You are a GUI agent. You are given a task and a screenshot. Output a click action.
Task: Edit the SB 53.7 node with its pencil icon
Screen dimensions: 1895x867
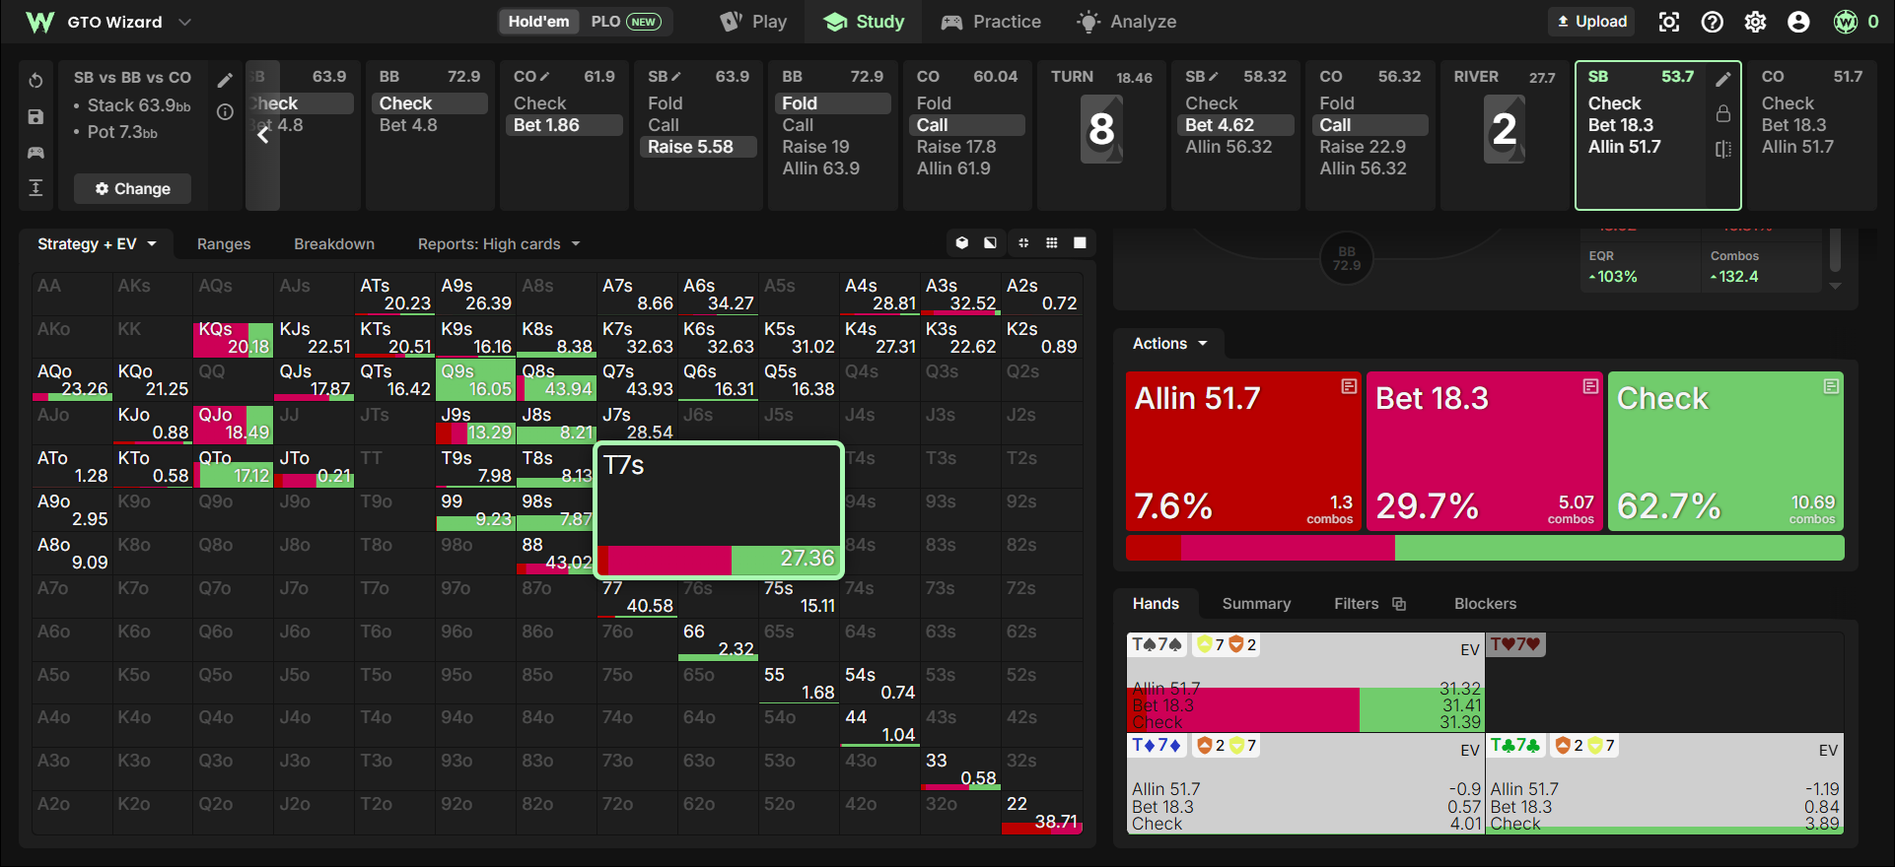(1723, 79)
